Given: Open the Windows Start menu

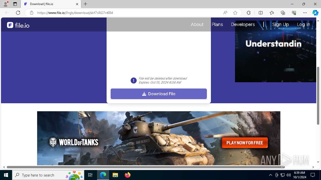Looking at the screenshot, I should pos(6,175).
